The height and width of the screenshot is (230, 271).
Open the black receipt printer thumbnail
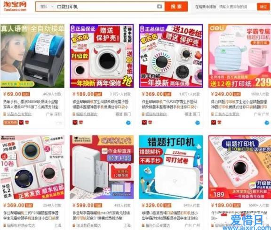(x=32, y=56)
